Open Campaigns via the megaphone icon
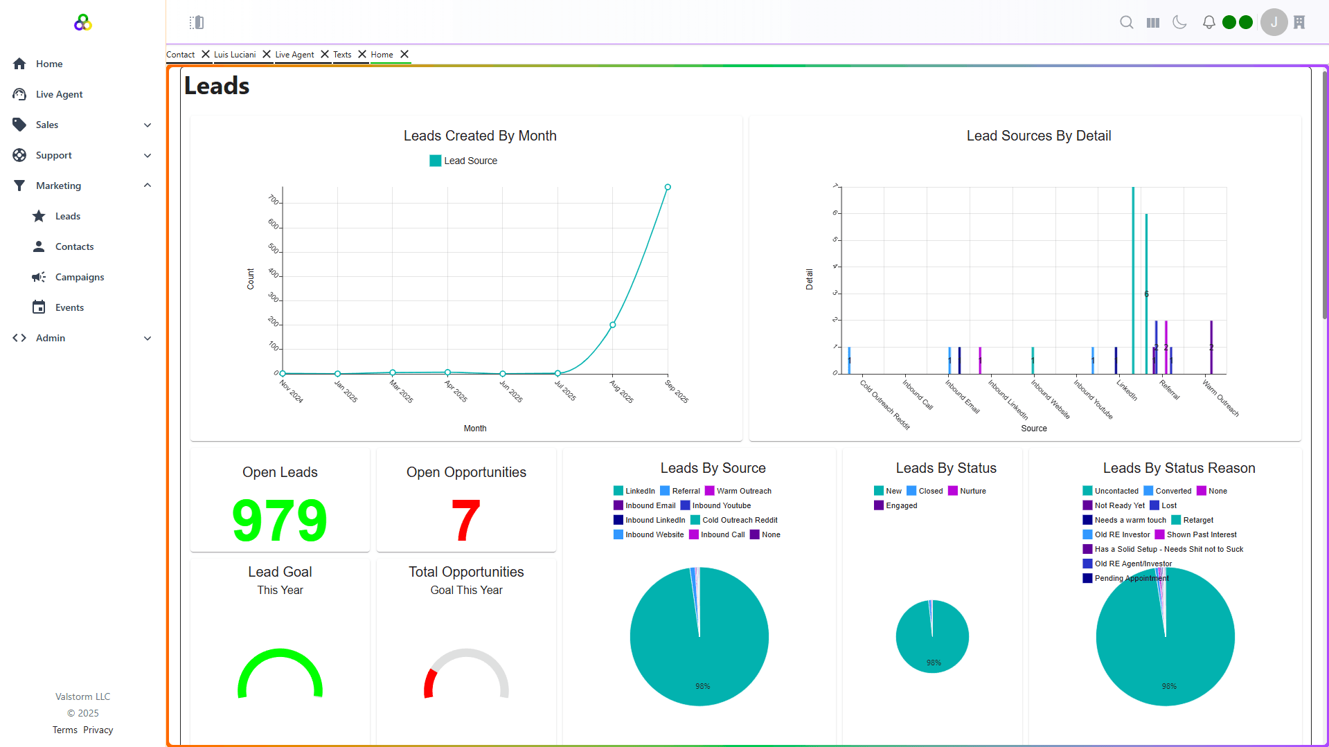1329x747 pixels. point(39,277)
